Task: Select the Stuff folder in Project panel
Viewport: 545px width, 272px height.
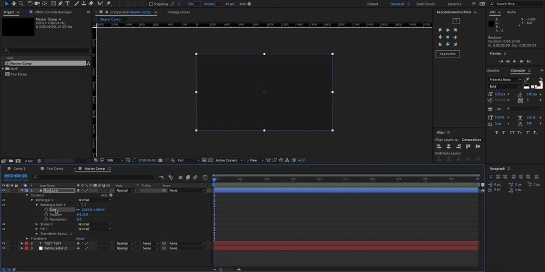Action: point(14,69)
